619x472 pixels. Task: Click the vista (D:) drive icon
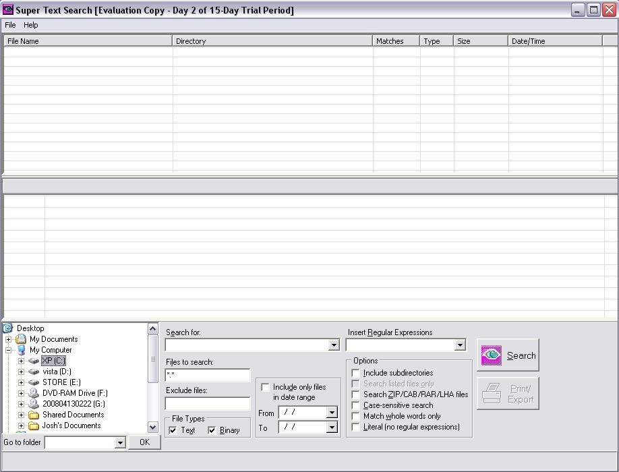point(34,372)
